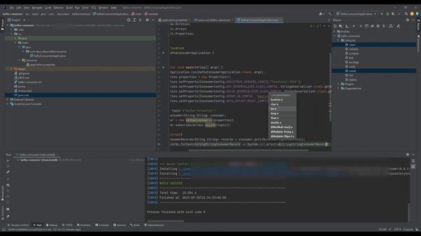This screenshot has height=236, width=421.
Task: Click editor horizontal scrollbar
Action: click(x=249, y=150)
